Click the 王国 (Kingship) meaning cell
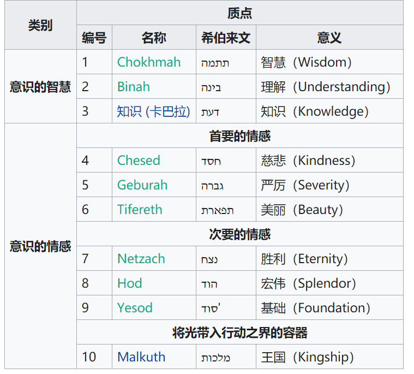414x374 pixels. point(307,357)
